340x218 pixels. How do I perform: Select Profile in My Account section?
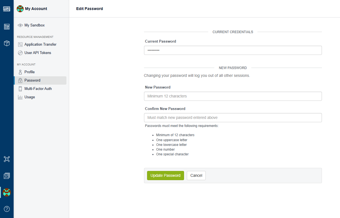(x=29, y=72)
